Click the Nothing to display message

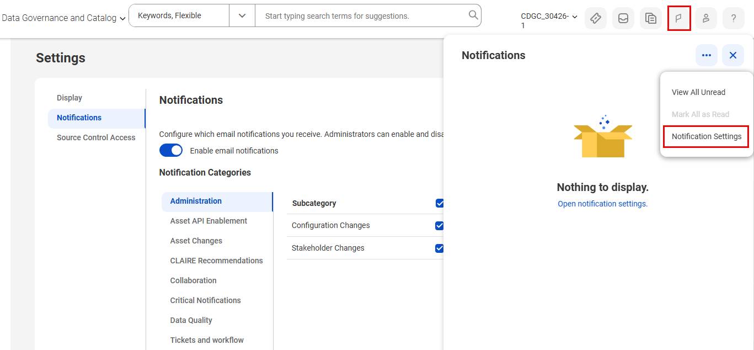[x=603, y=187]
